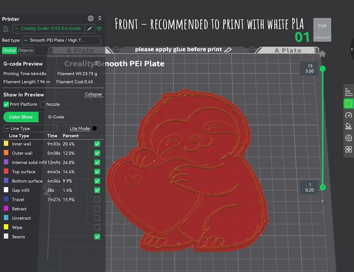Expand the right edge side panel arrow
354x272 pixels.
352,49
